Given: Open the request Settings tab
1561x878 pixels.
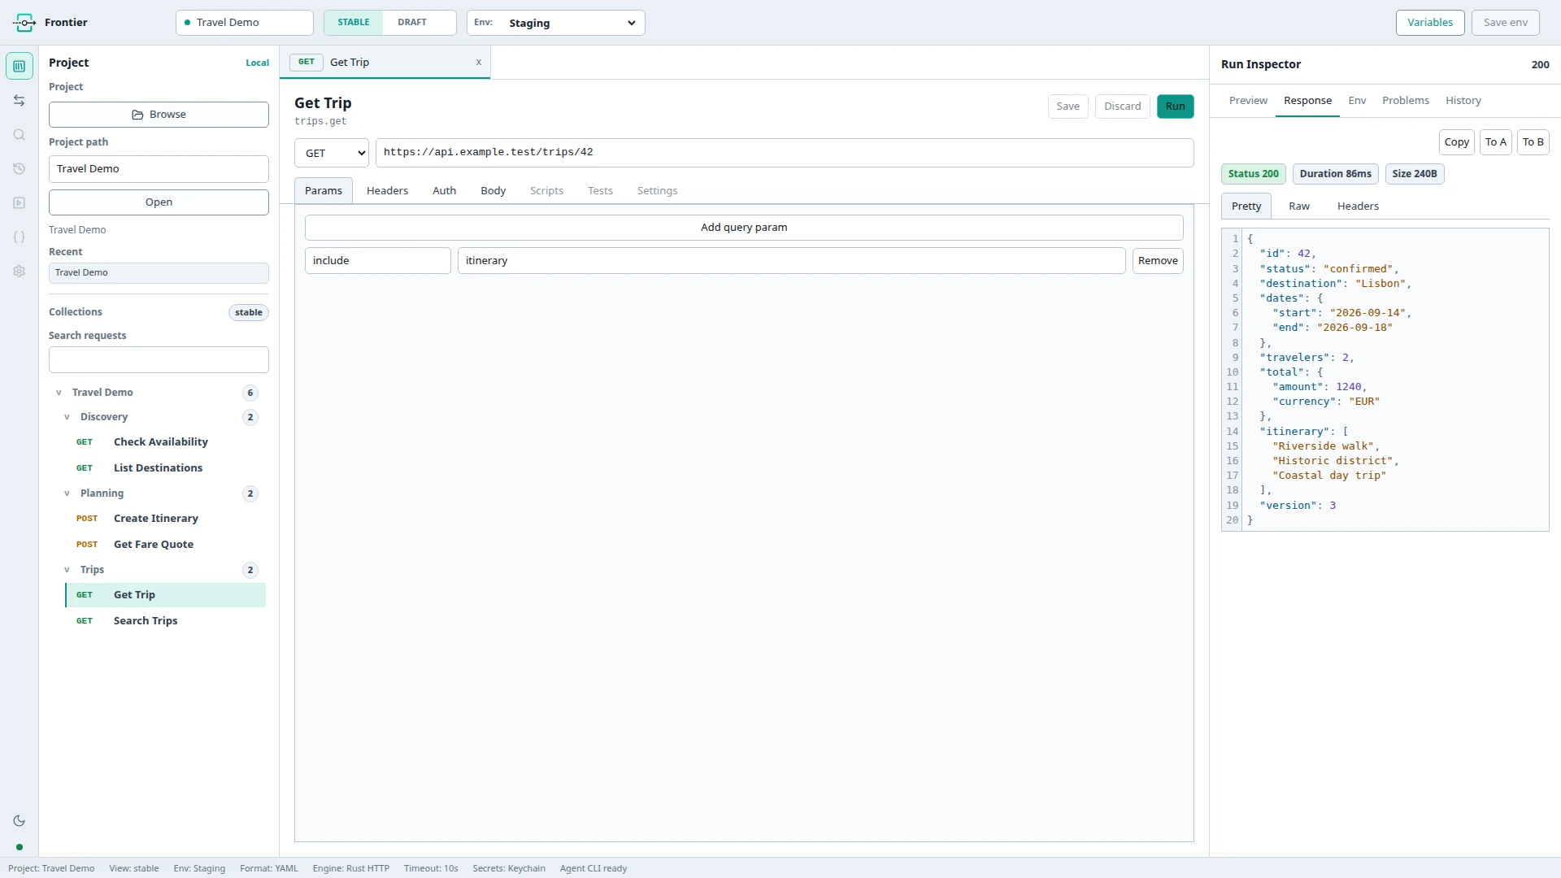Looking at the screenshot, I should coord(657,190).
